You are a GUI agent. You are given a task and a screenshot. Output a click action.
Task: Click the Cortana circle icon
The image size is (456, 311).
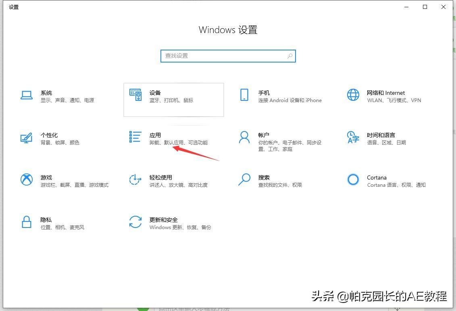353,180
